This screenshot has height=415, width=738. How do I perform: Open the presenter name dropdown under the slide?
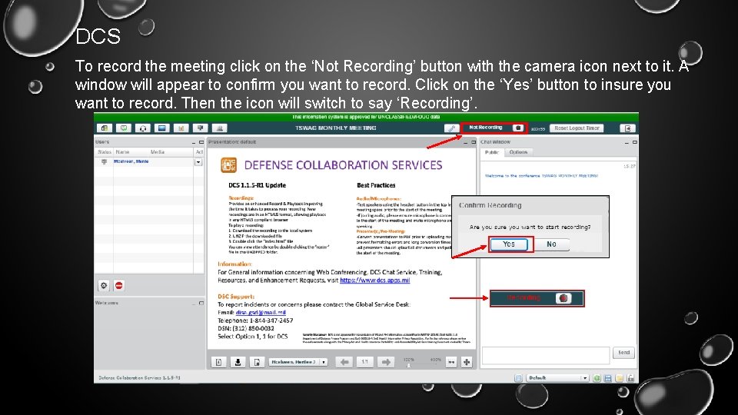pyautogui.click(x=298, y=362)
